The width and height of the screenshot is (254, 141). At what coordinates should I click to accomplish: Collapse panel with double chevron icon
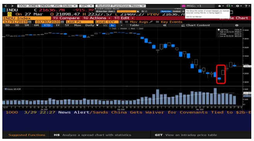[165, 25]
